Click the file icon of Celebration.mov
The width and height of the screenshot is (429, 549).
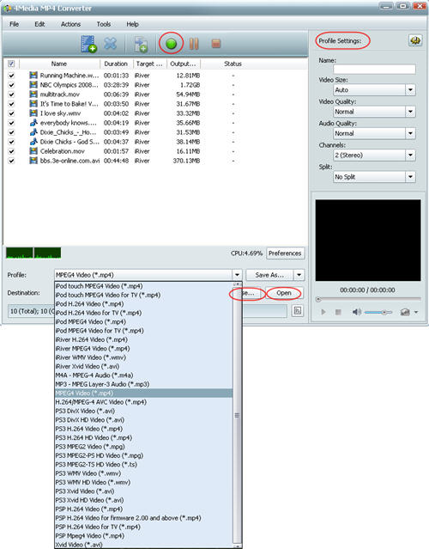point(33,151)
